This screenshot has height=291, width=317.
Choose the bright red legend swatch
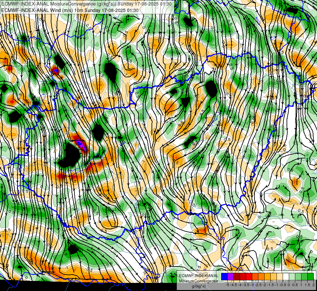coord(249,277)
